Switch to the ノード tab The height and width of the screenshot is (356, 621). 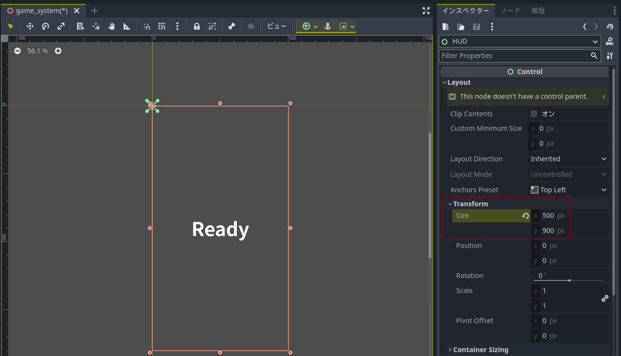coord(510,11)
